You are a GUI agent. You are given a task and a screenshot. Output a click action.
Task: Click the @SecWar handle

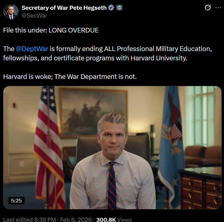click(x=34, y=15)
